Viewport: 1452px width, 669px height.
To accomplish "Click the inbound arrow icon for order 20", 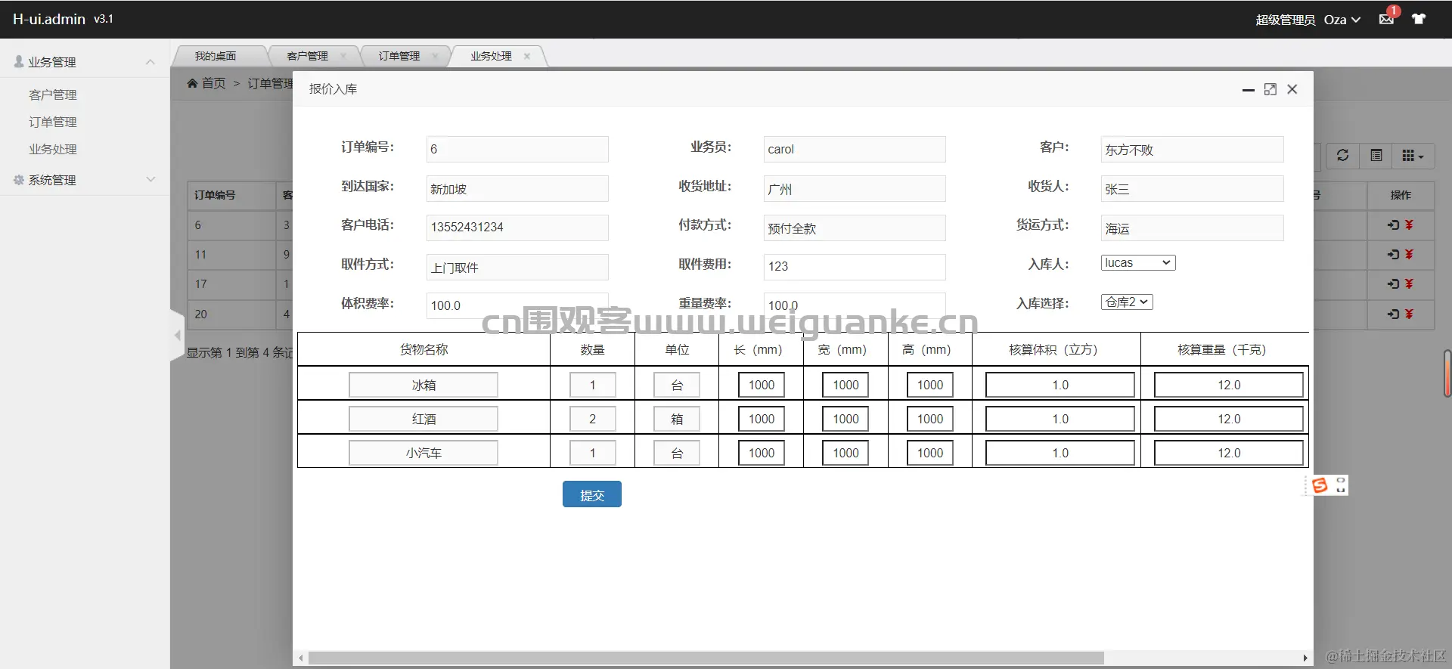I will (1393, 314).
